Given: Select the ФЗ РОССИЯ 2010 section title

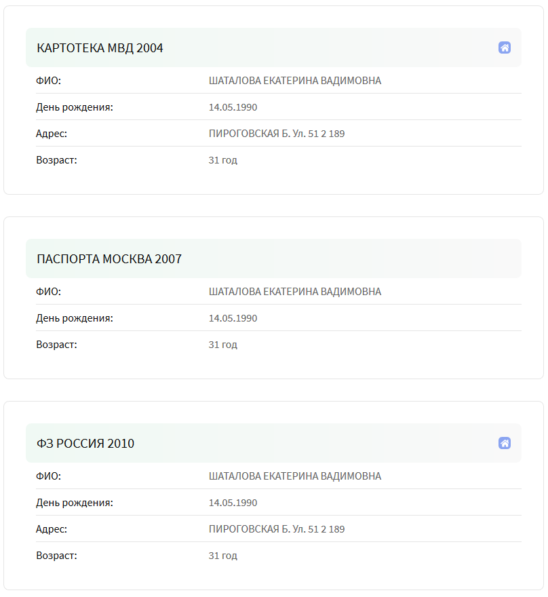Looking at the screenshot, I should tap(85, 444).
